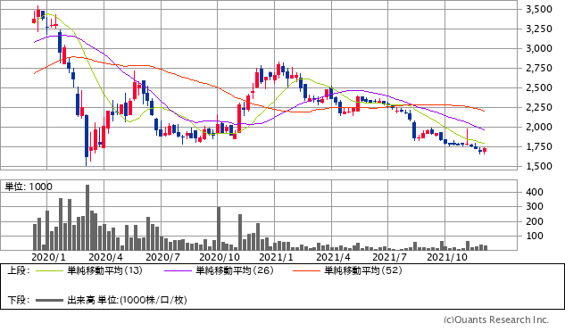The width and height of the screenshot is (565, 332).
Task: Click the 3,500 price axis label
Action: pos(539,10)
